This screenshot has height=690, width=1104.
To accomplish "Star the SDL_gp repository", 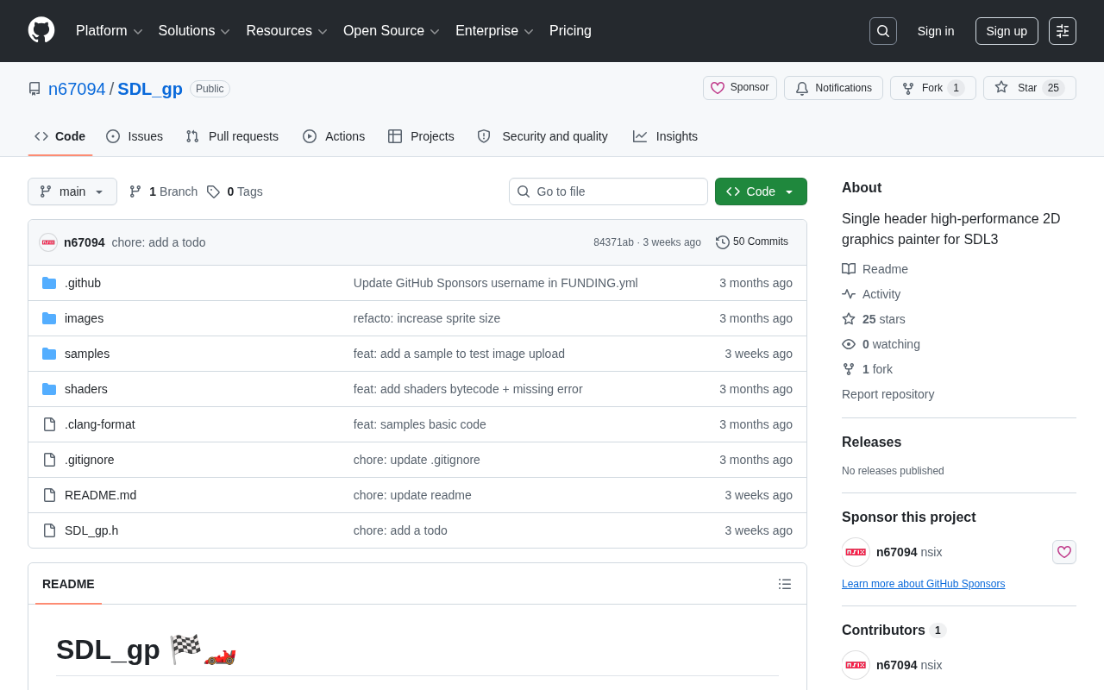I will [x=1030, y=88].
